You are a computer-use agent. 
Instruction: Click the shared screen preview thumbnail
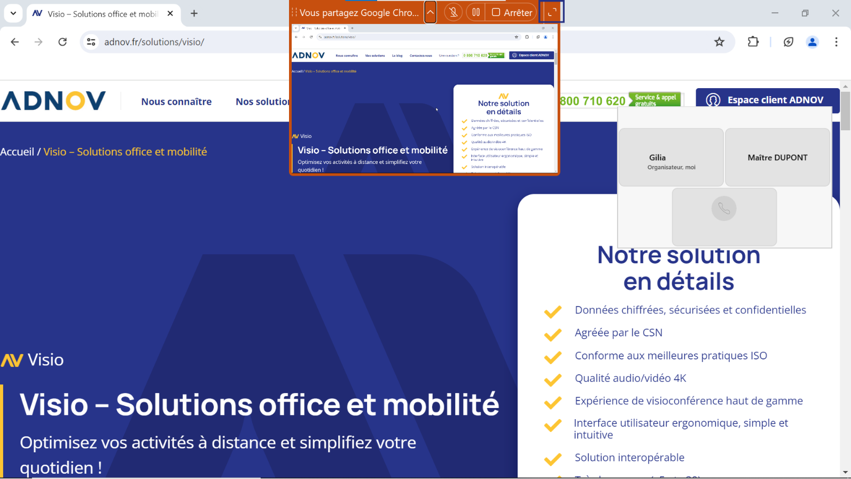tap(424, 99)
